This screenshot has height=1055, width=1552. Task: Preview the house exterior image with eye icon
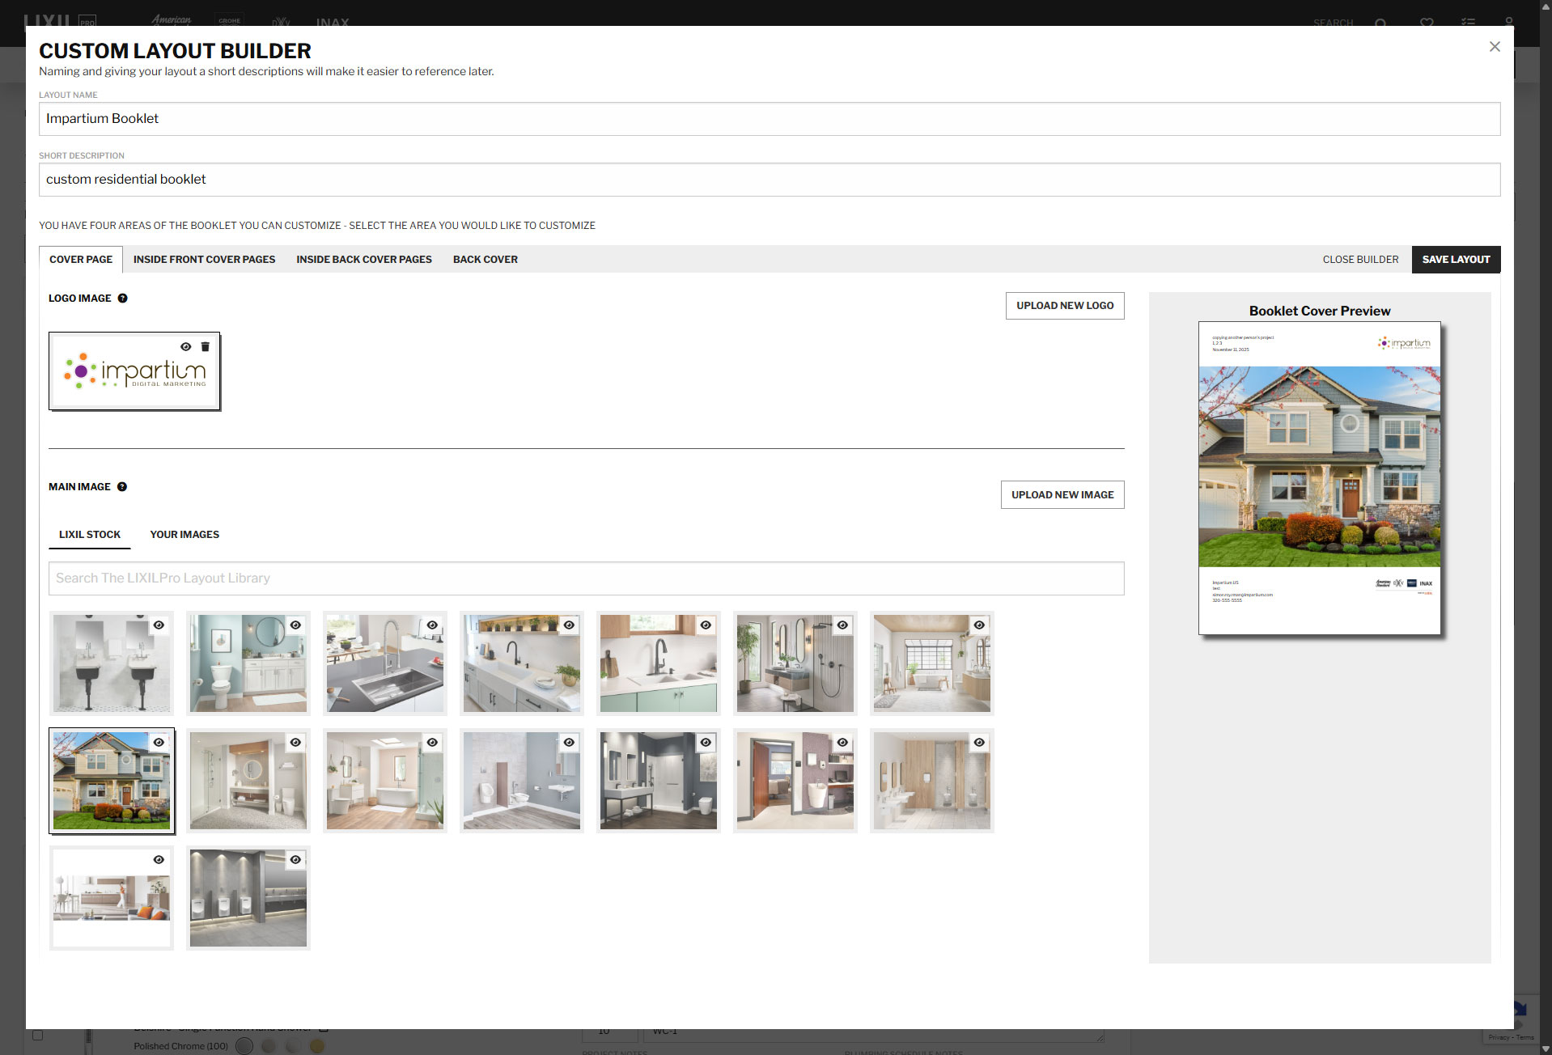(x=159, y=743)
